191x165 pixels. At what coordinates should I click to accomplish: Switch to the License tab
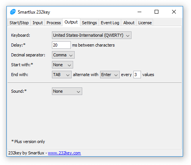click(145, 23)
